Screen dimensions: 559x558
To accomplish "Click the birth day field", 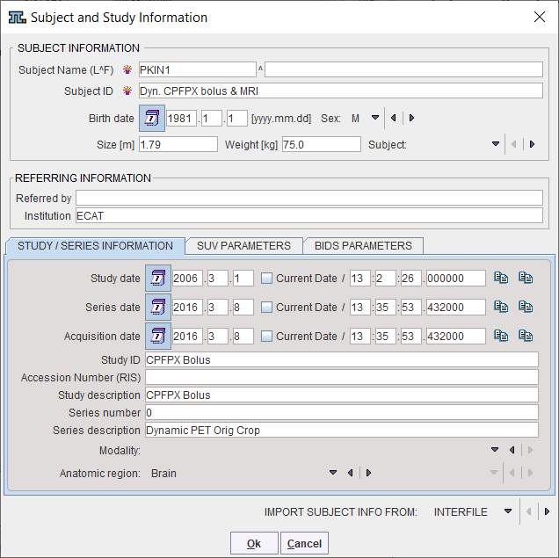I will (237, 119).
